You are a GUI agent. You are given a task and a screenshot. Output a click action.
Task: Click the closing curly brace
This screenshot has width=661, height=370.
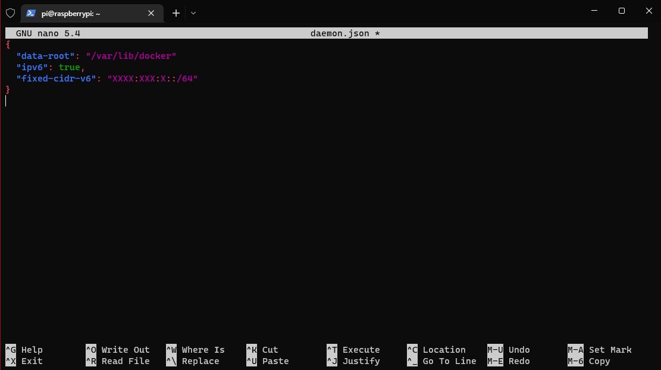pyautogui.click(x=8, y=89)
